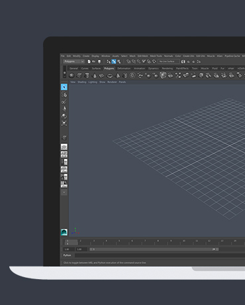This screenshot has height=305, width=245.
Task: Expand the panel layout chevron below layouts
Action: coord(64,192)
